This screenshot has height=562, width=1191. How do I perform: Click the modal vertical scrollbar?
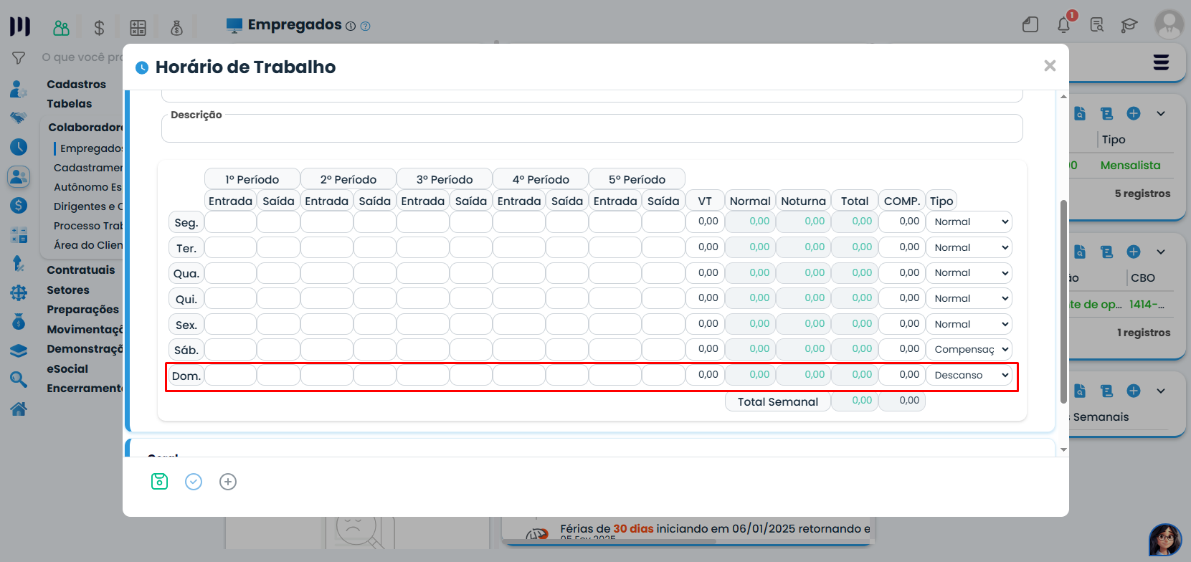[1063, 301]
